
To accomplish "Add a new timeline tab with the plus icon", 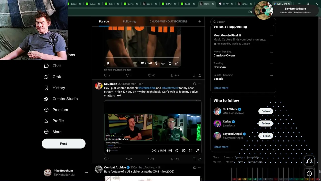I will point(199,22).
